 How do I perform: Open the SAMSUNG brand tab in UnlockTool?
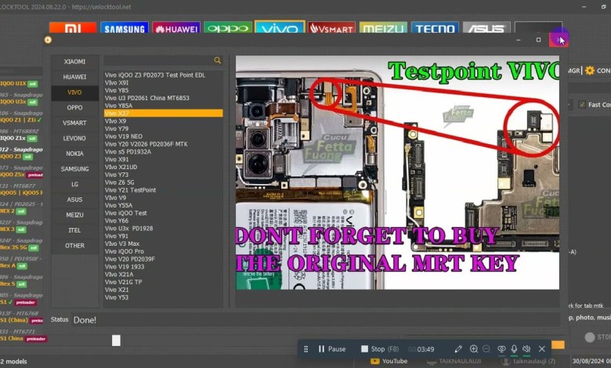point(125,27)
